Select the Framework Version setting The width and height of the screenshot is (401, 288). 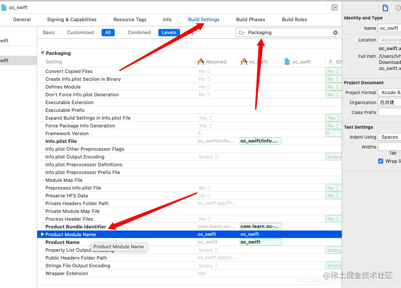[191, 133]
